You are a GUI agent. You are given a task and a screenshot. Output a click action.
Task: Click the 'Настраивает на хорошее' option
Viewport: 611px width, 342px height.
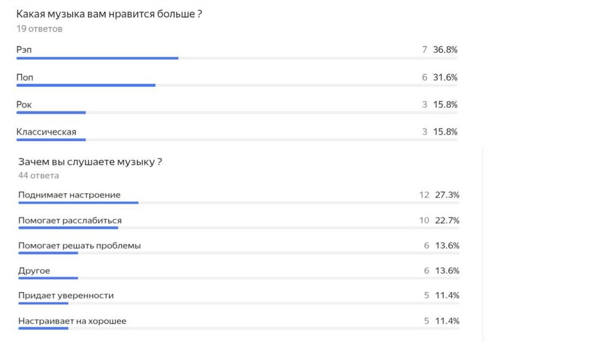point(72,321)
